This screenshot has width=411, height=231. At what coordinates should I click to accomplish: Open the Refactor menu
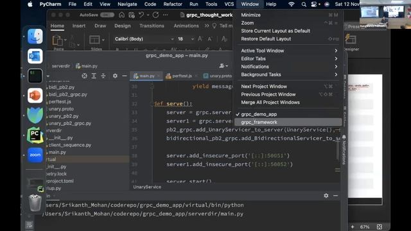click(173, 4)
